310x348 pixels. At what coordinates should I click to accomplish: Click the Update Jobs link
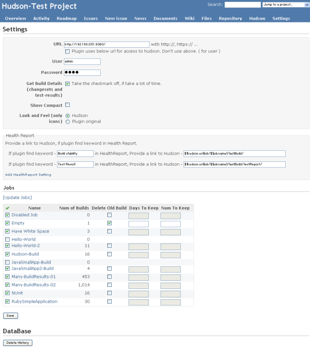click(17, 198)
